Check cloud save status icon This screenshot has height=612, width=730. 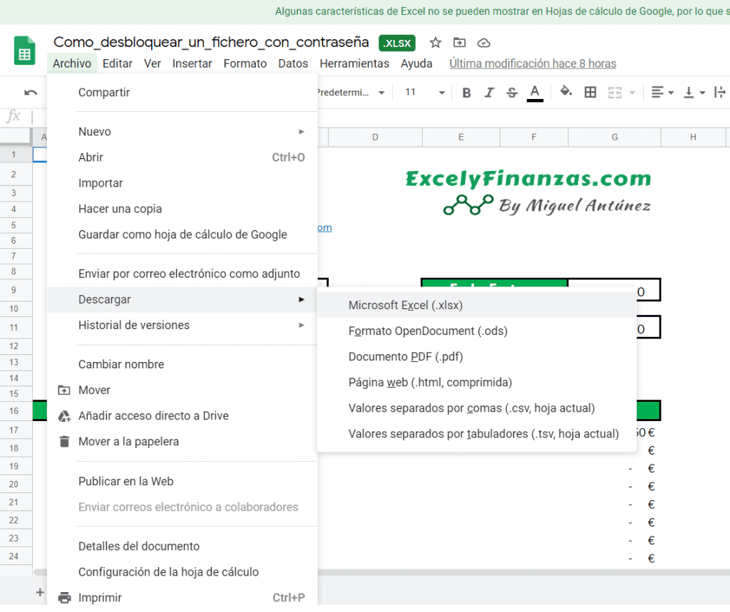[484, 43]
